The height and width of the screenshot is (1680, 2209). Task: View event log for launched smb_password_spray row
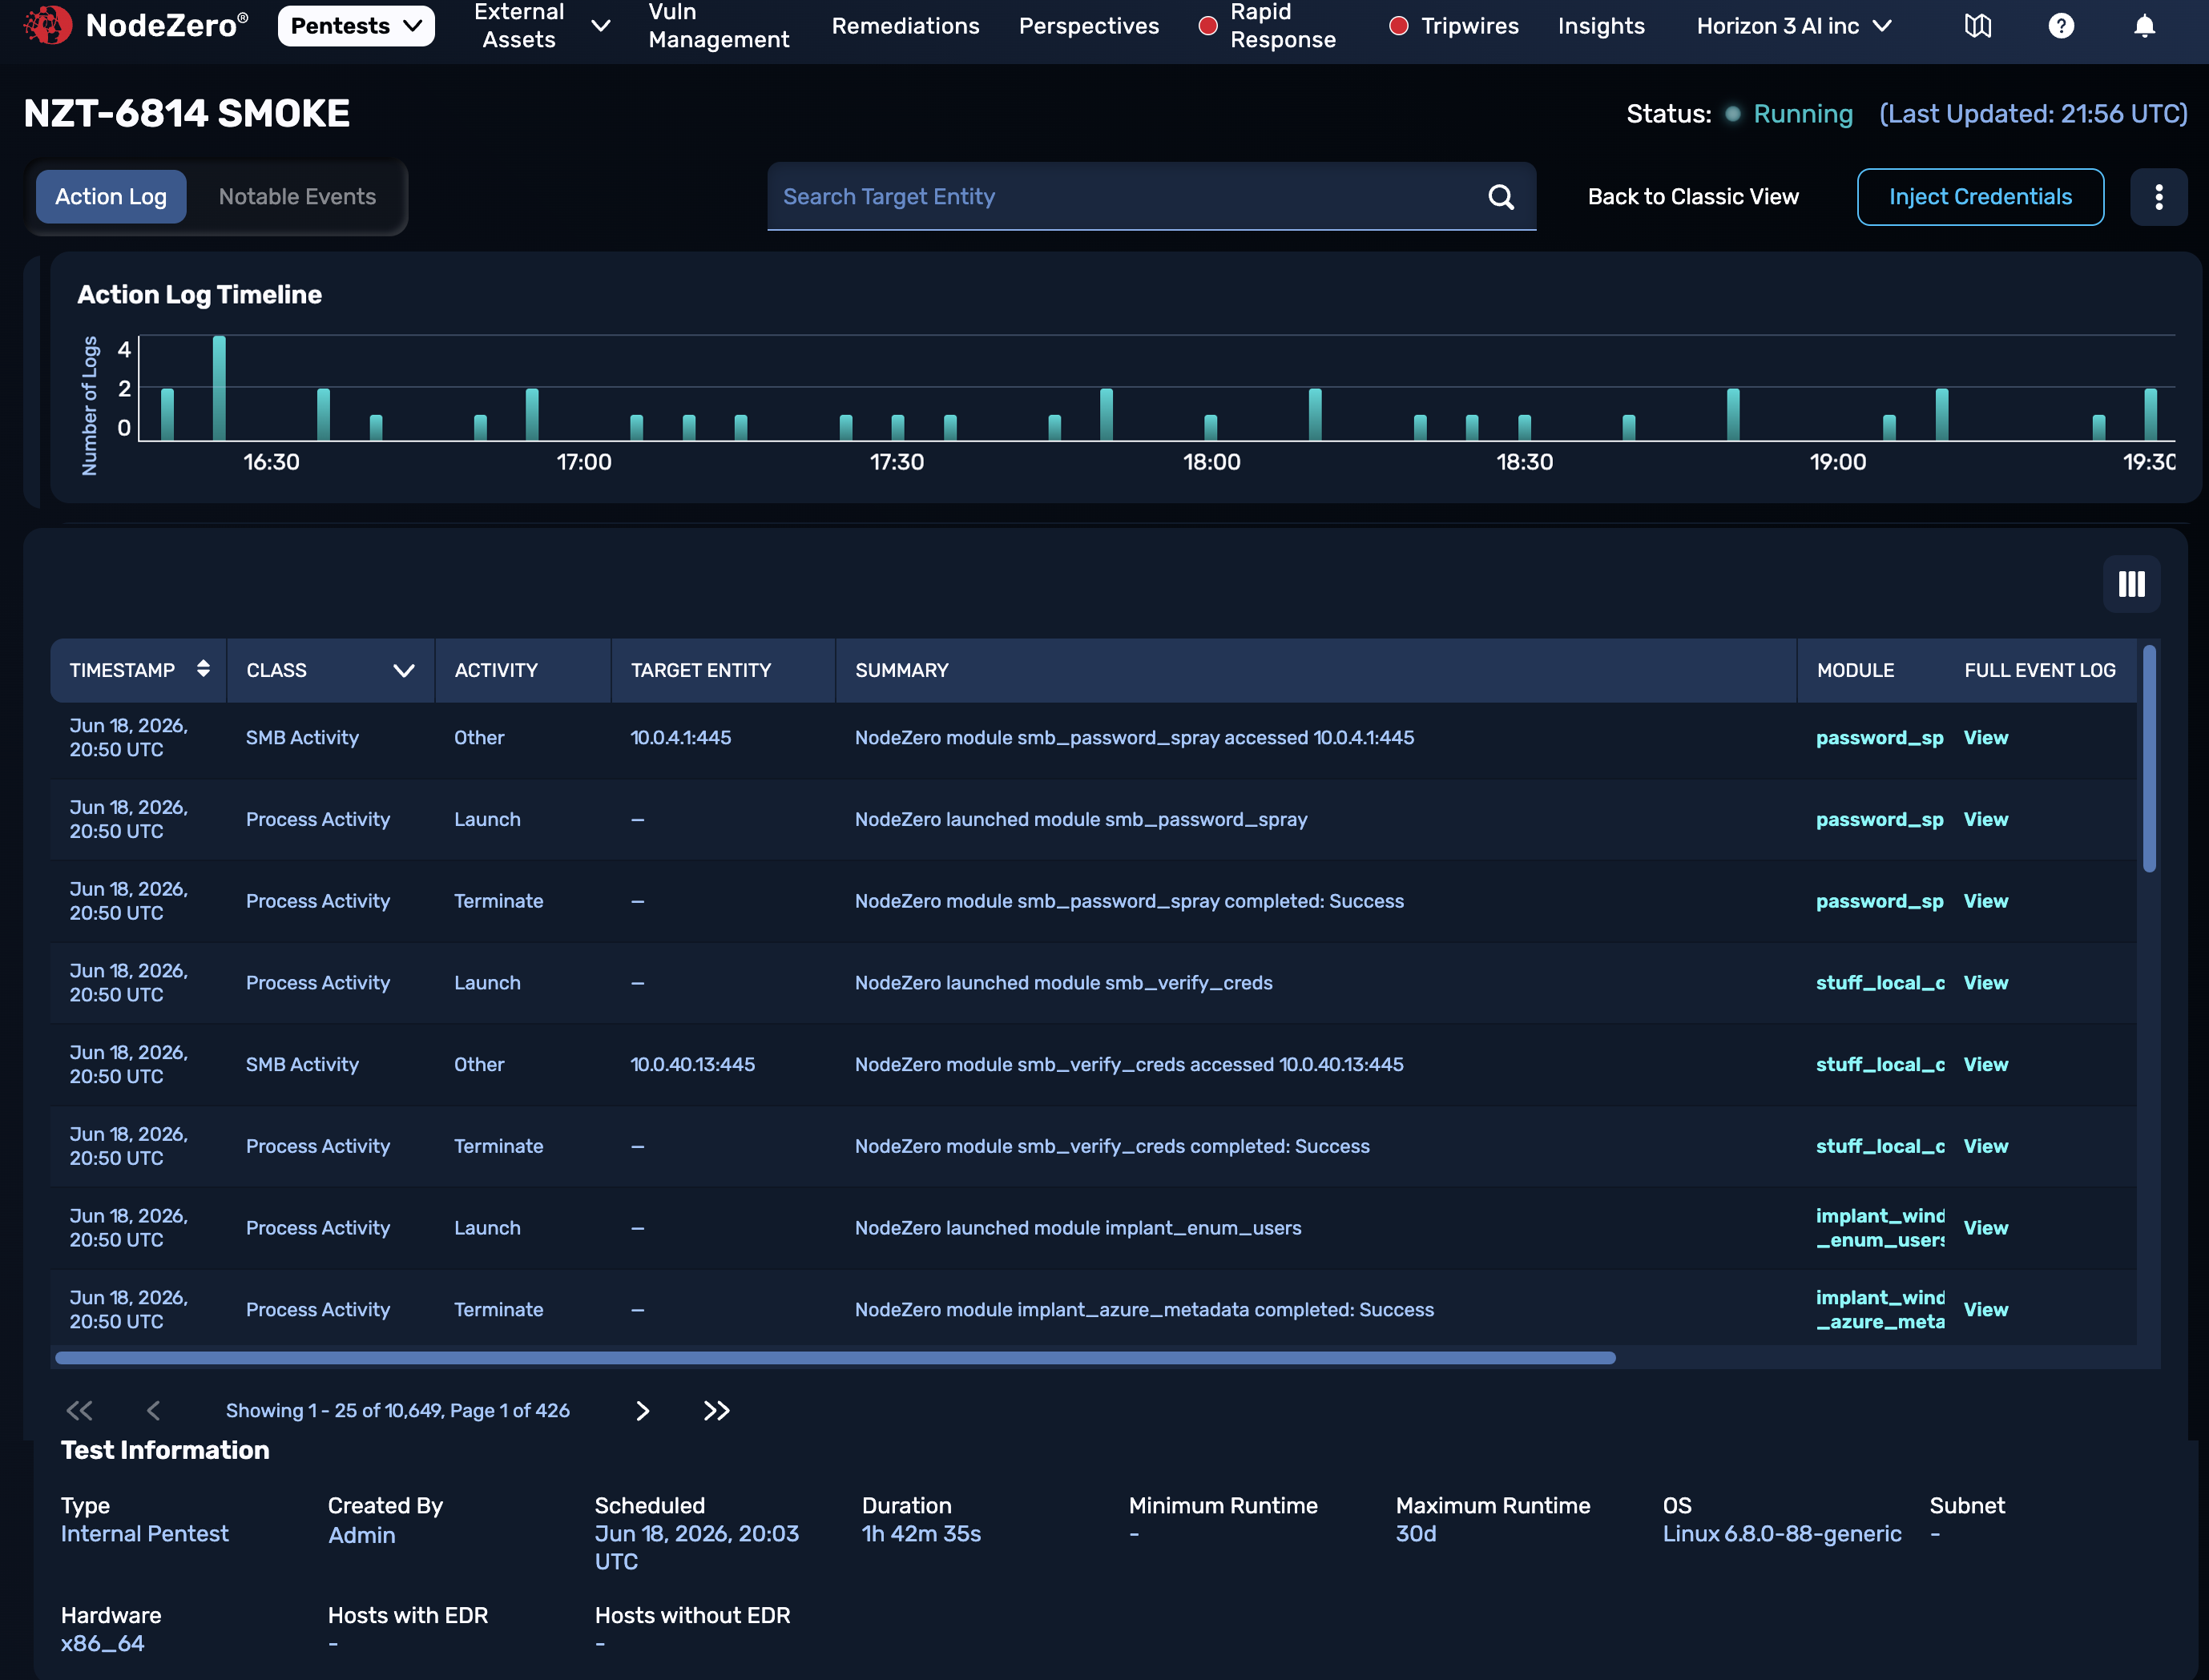1985,820
